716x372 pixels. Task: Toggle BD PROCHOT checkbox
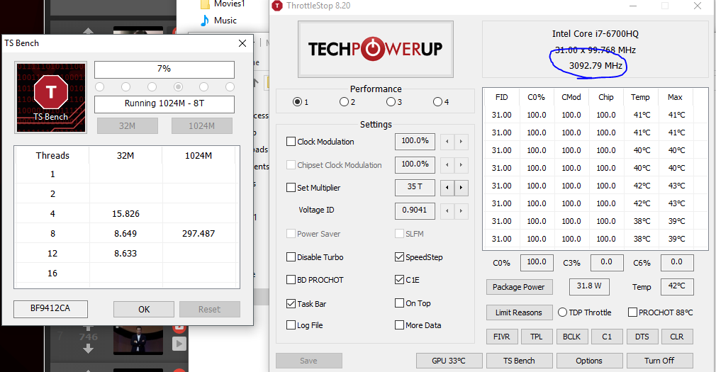tap(291, 280)
